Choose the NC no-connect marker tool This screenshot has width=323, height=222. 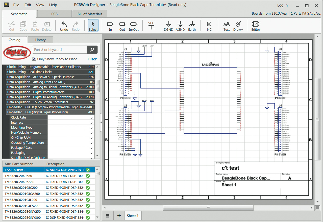coord(209,26)
